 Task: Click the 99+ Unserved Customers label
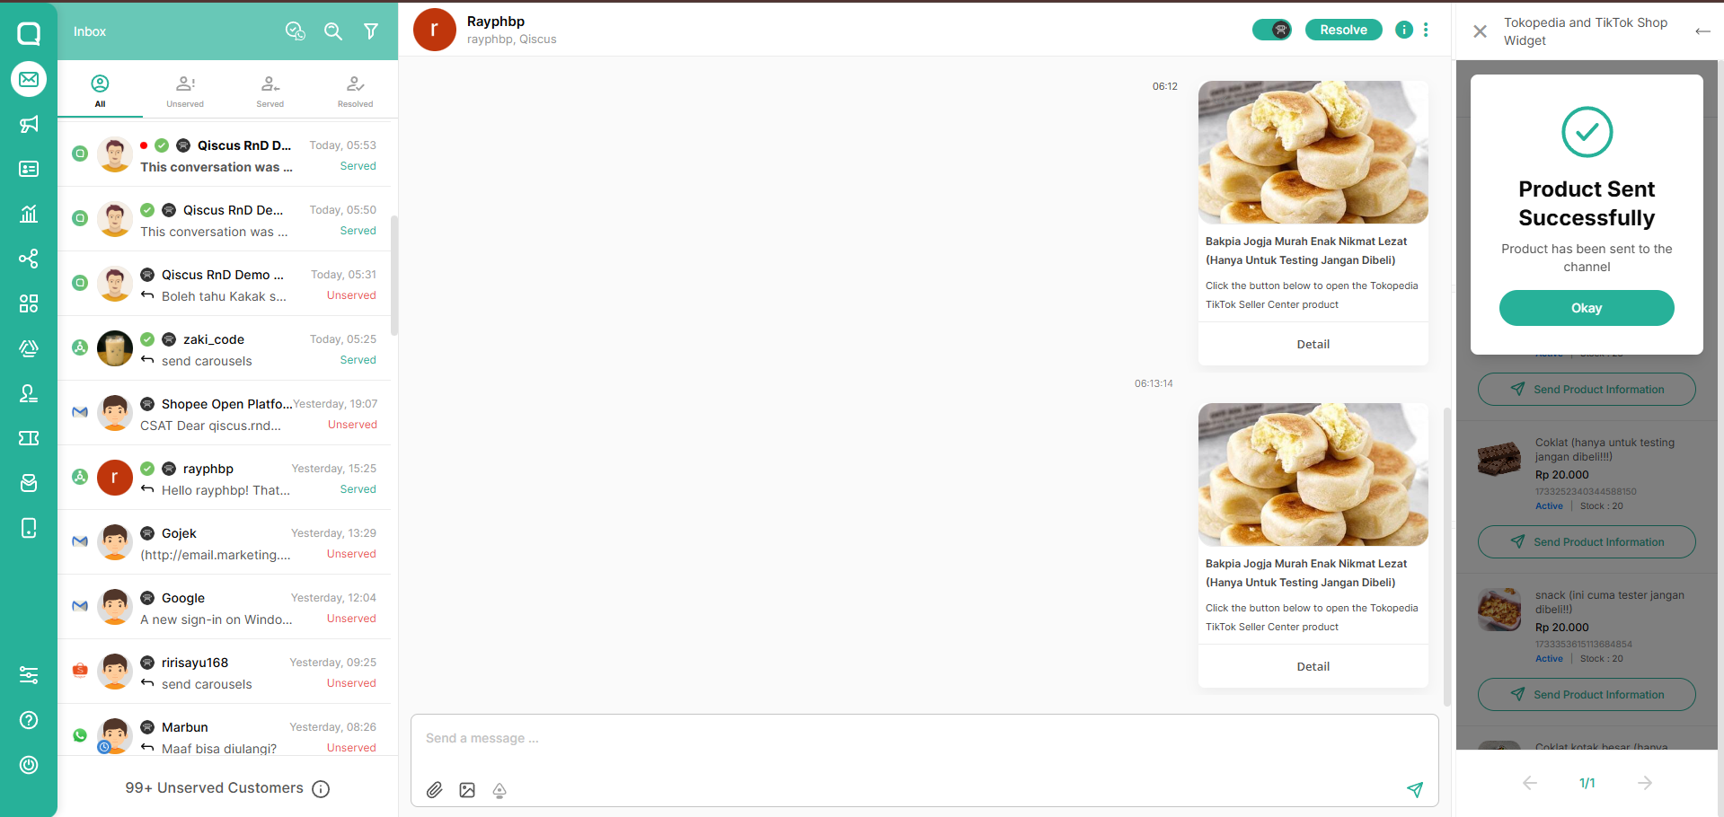[214, 788]
